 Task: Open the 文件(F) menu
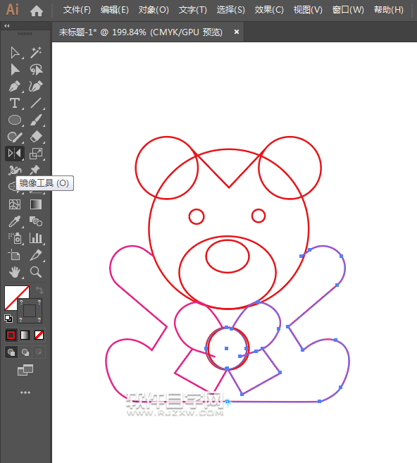(x=77, y=10)
